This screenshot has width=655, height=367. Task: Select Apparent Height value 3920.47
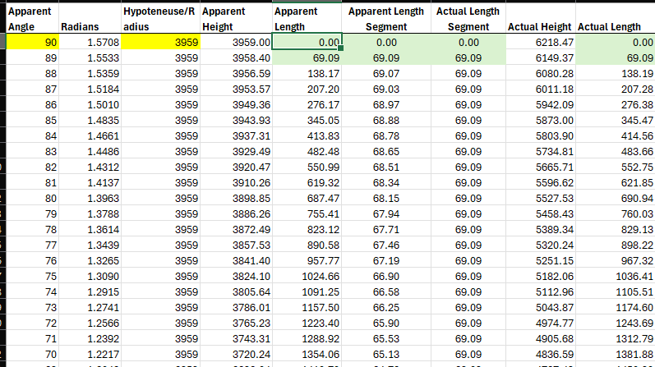[x=236, y=167]
